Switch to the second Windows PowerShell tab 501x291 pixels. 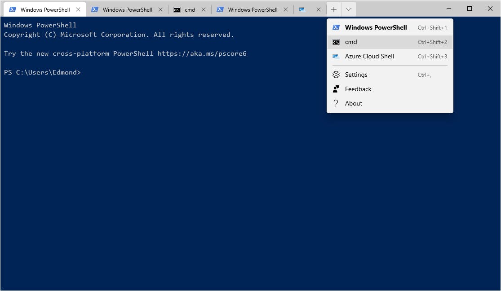[x=127, y=9]
